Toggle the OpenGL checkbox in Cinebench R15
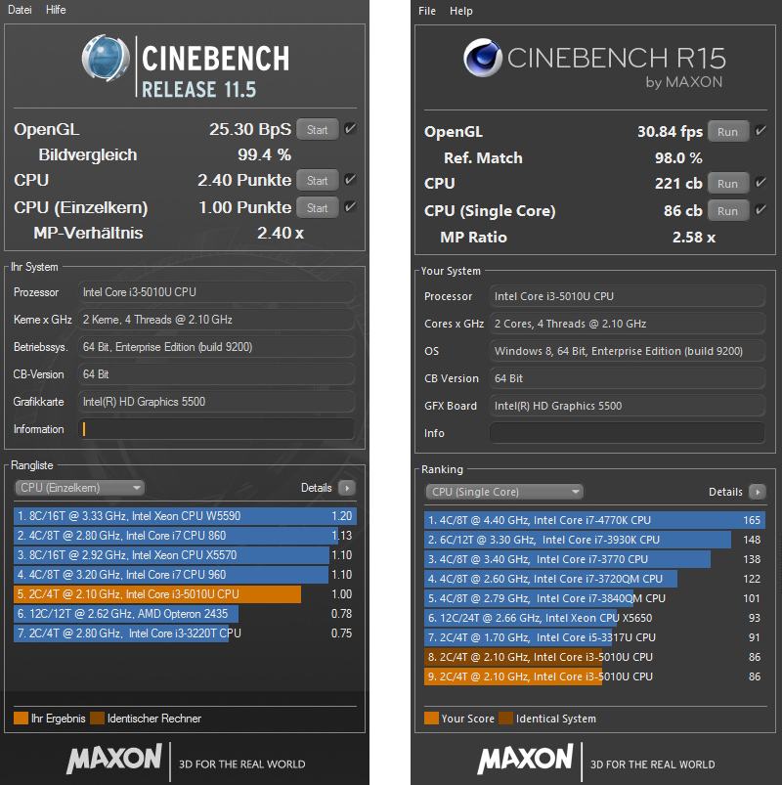782x785 pixels. pyautogui.click(x=760, y=131)
